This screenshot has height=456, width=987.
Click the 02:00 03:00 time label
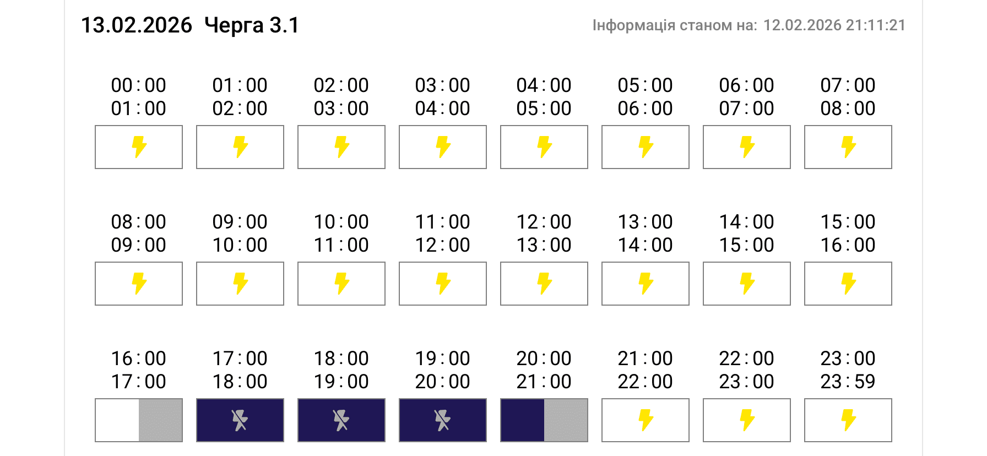click(x=341, y=97)
